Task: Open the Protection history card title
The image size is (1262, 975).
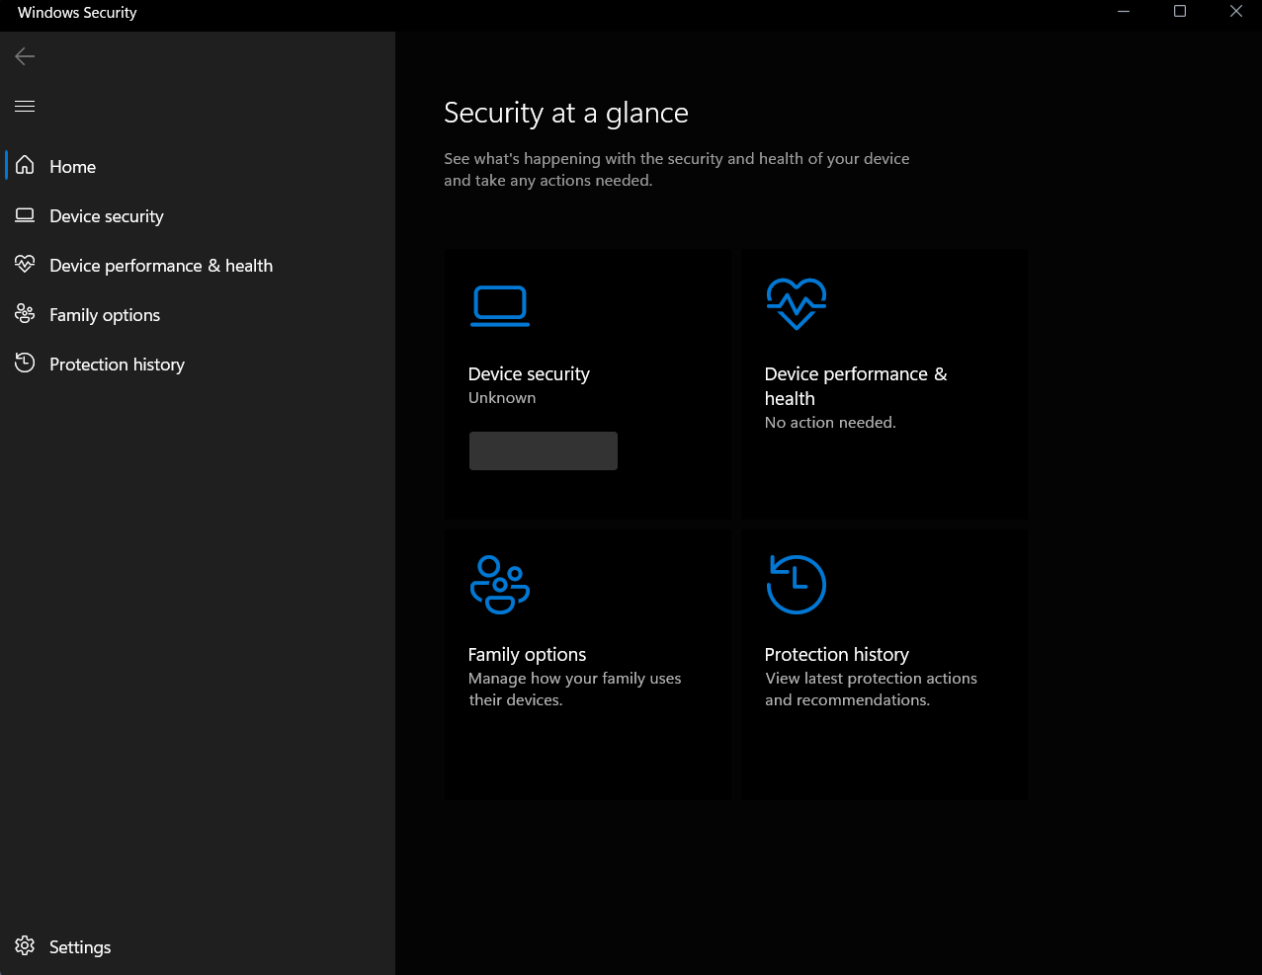Action: point(837,654)
